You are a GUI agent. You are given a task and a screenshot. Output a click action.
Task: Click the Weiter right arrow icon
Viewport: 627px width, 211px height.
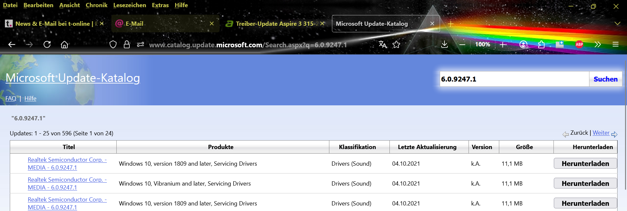pos(614,134)
